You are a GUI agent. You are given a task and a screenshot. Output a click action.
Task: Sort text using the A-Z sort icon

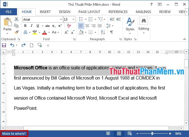tap(103, 32)
